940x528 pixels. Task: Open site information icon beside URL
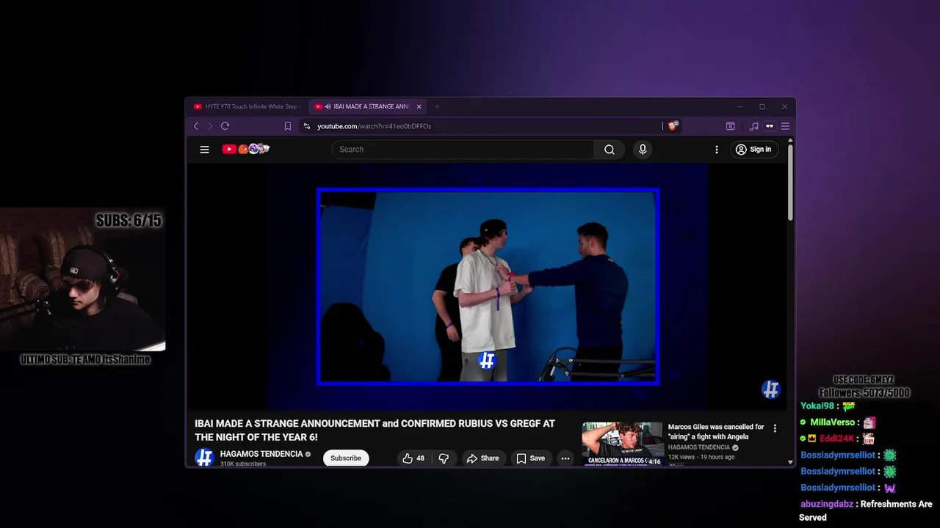(x=307, y=126)
